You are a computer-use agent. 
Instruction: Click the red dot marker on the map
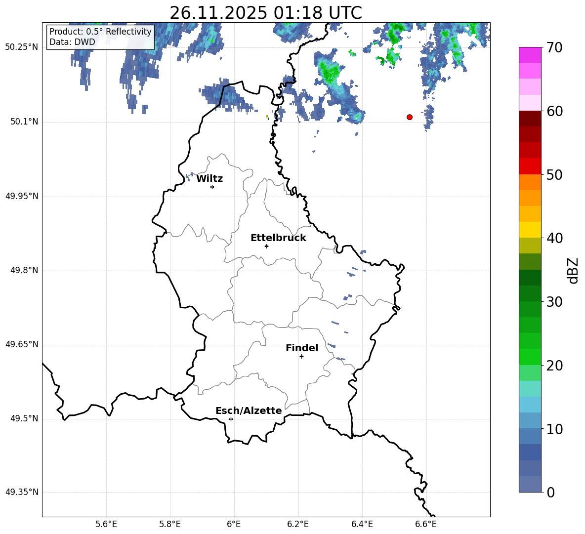click(409, 117)
